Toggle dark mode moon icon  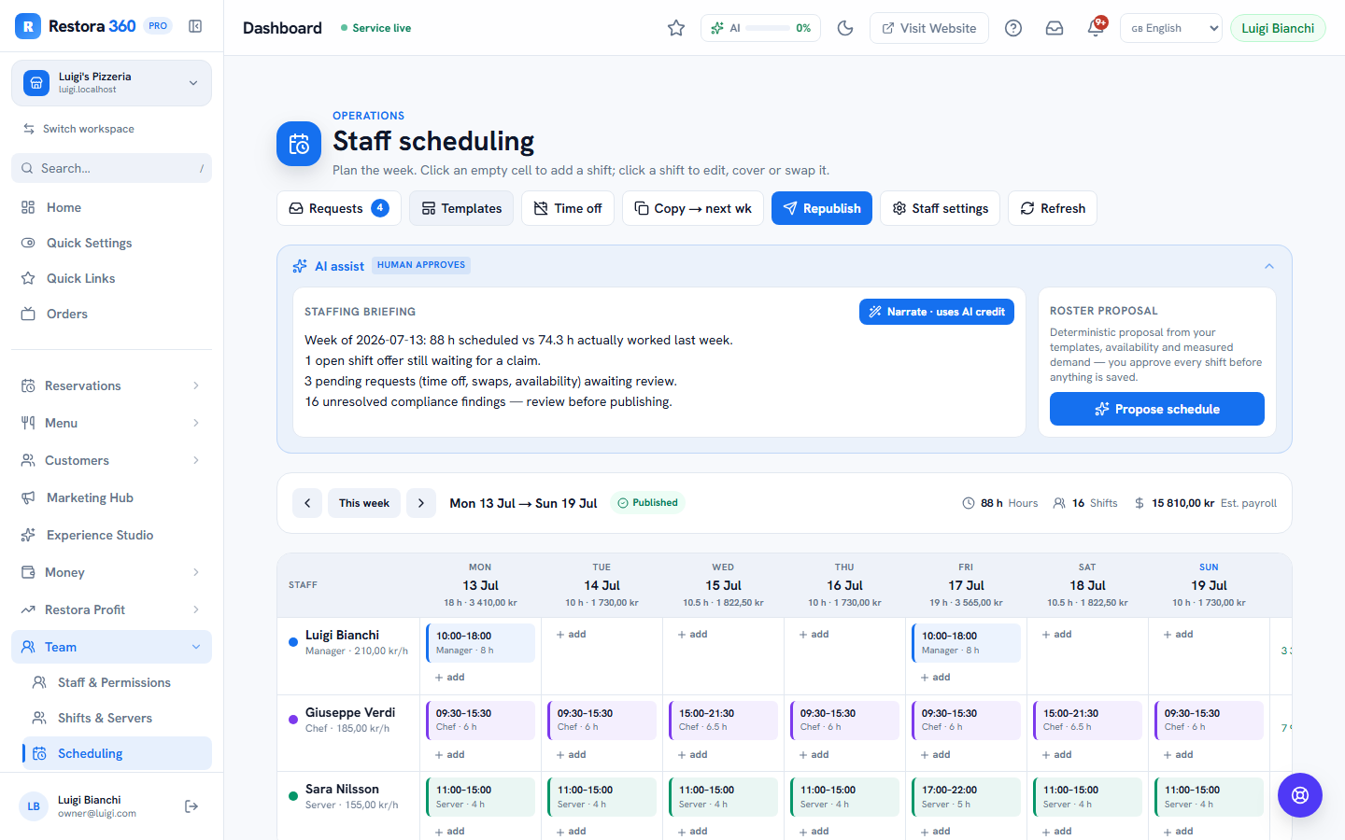click(x=845, y=28)
